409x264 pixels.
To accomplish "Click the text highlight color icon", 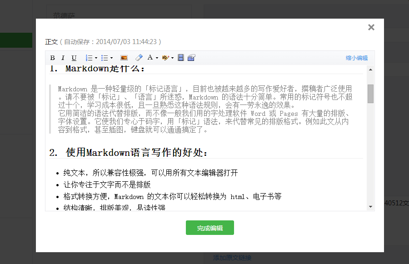I will point(165,58).
